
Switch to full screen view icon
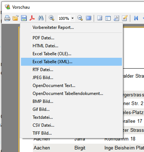89,18
